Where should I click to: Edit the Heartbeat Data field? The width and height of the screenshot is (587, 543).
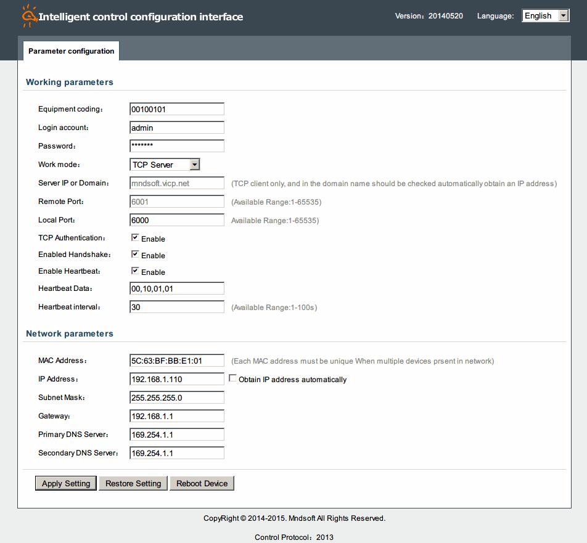pyautogui.click(x=177, y=288)
